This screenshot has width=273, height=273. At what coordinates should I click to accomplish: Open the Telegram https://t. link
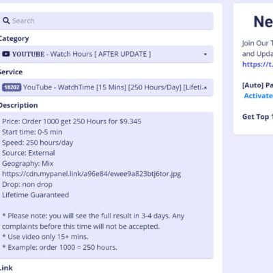(x=257, y=64)
